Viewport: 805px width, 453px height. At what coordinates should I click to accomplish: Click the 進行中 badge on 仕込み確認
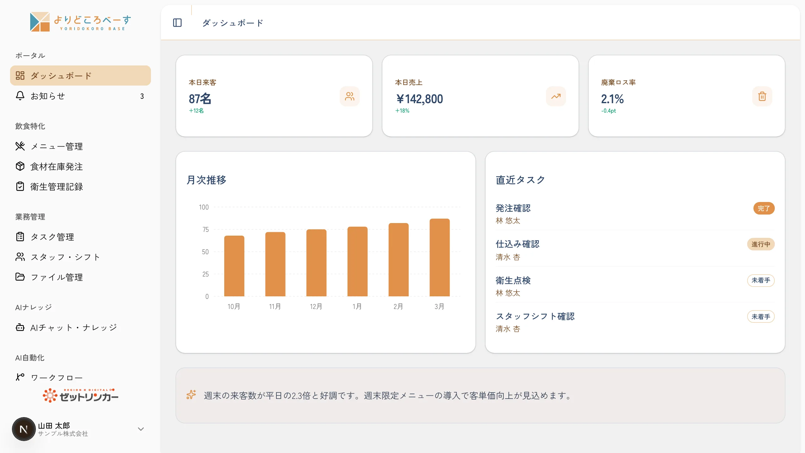coord(761,244)
